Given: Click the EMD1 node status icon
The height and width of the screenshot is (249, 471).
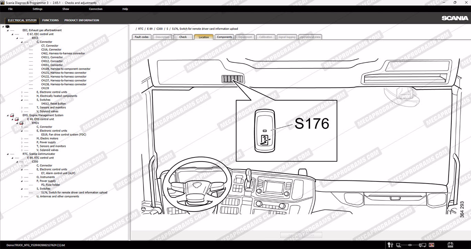Looking at the screenshot, I should [x=21, y=123].
